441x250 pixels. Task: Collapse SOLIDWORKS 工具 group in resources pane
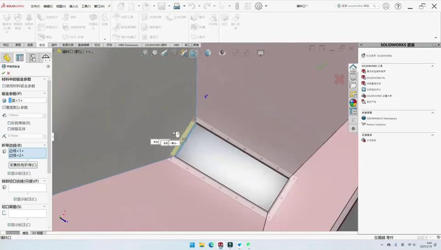[x=432, y=66]
